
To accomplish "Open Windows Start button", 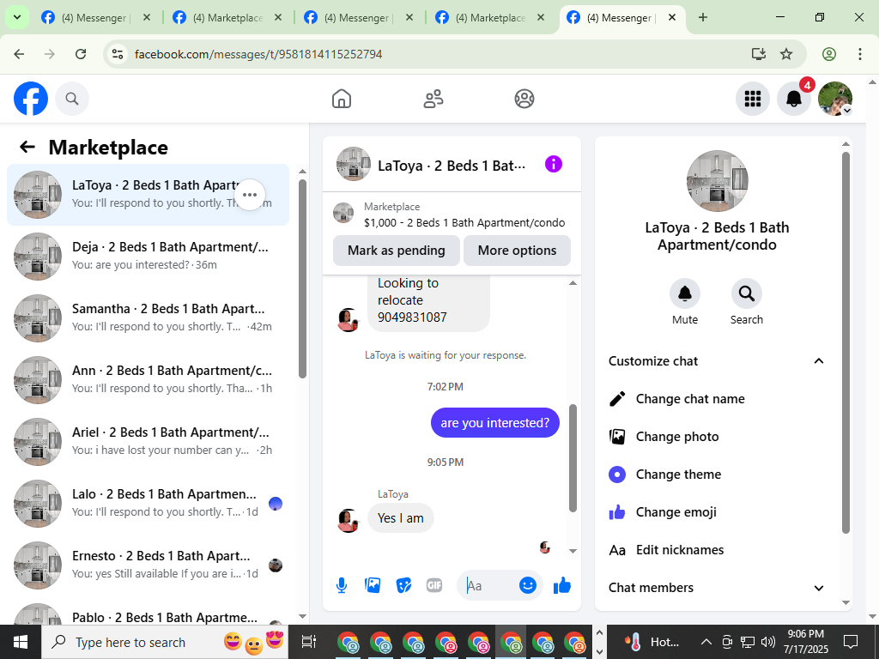I will tap(21, 642).
